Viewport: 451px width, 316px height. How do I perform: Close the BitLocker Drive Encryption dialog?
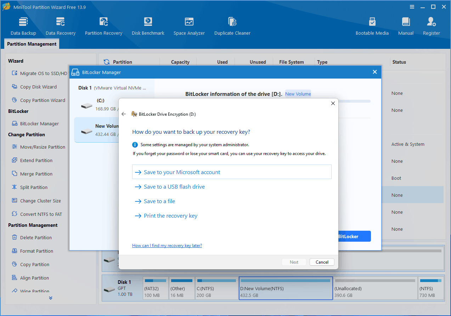[x=333, y=103]
